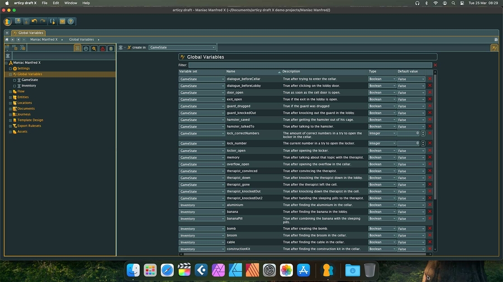Open the Window menu
Viewport: 503px width, 282px height.
pos(70,3)
